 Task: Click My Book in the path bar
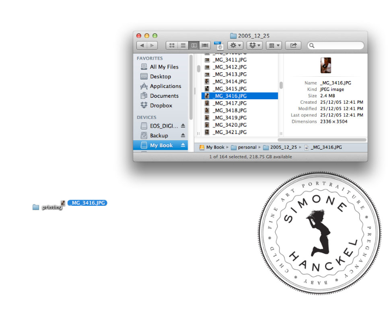pyautogui.click(x=212, y=147)
